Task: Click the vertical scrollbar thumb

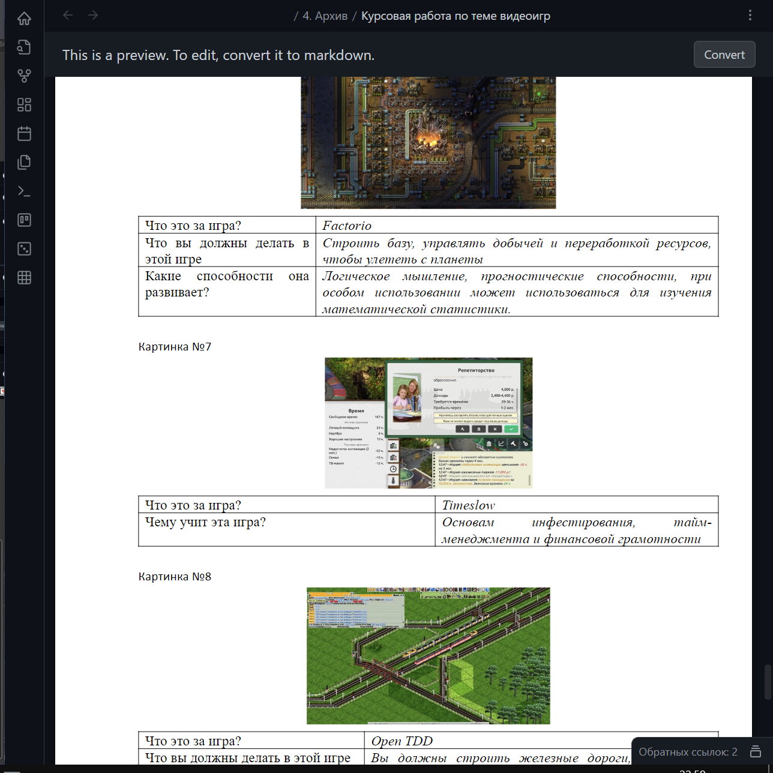Action: pos(768,682)
